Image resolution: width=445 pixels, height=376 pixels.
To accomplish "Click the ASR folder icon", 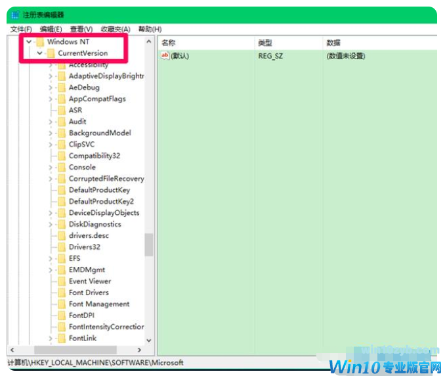I will [62, 110].
